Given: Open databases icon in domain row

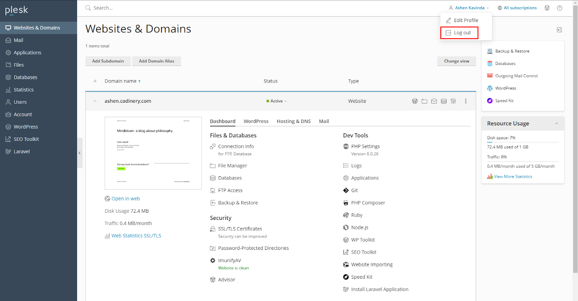Looking at the screenshot, I should coord(444,101).
